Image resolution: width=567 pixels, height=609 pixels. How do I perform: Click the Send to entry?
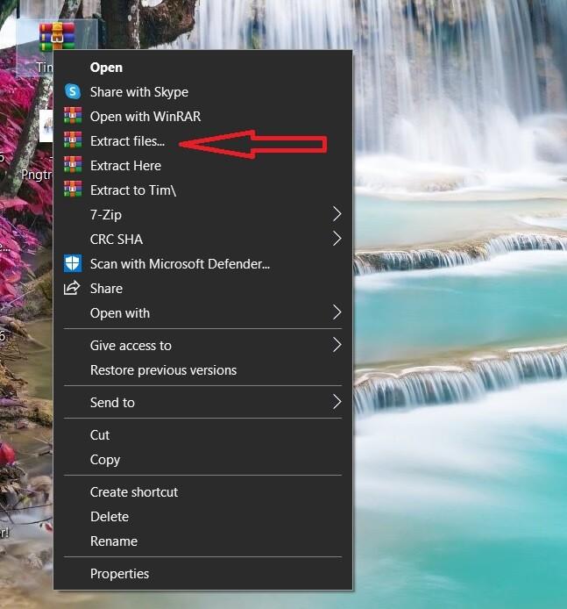(202, 403)
